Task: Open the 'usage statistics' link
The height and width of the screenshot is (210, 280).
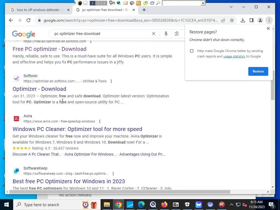Action: coord(234,56)
